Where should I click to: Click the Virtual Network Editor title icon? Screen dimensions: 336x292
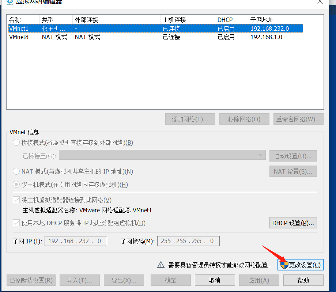(10, 2)
